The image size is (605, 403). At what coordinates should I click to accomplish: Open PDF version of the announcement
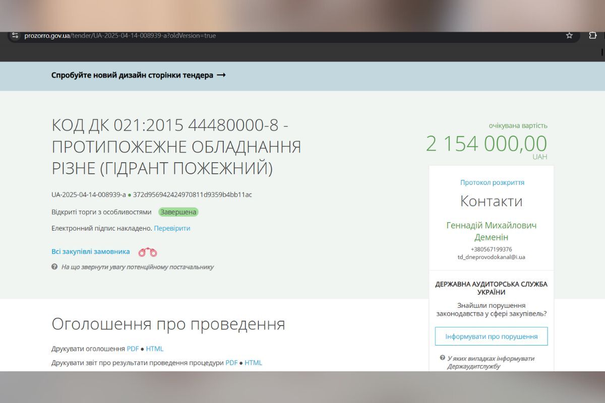pyautogui.click(x=133, y=349)
